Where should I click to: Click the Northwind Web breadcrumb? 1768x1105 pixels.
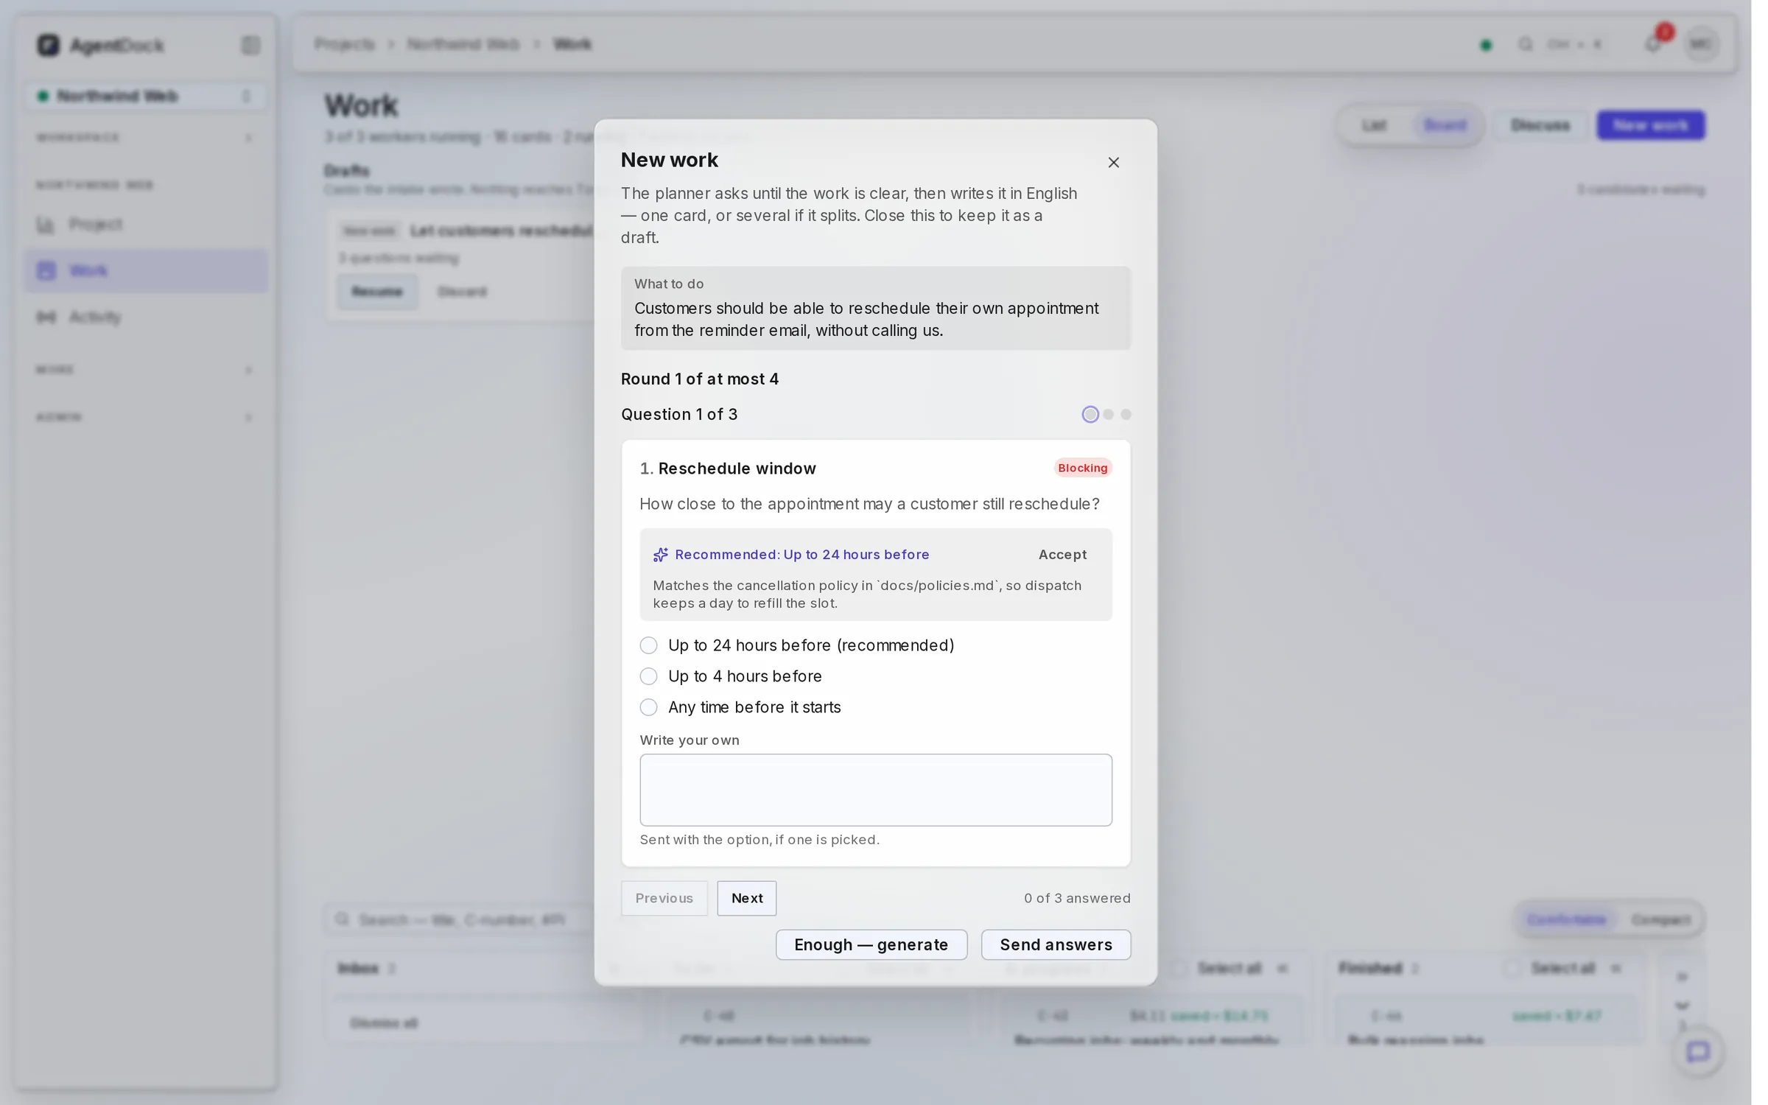[463, 44]
